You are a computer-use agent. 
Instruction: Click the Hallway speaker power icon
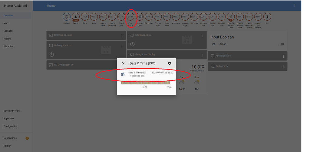click(x=51, y=54)
